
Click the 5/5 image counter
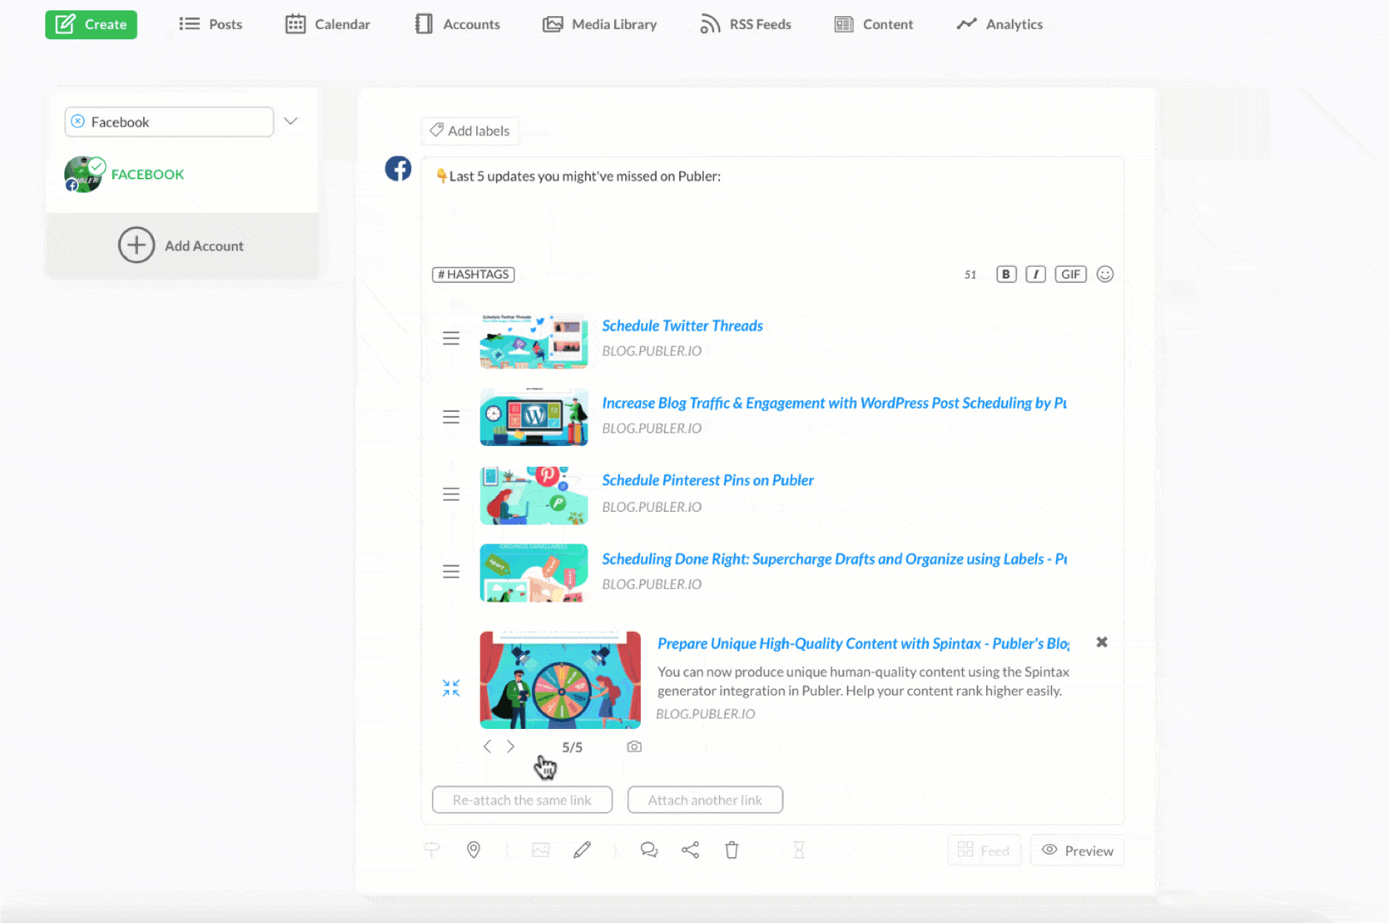pyautogui.click(x=572, y=747)
